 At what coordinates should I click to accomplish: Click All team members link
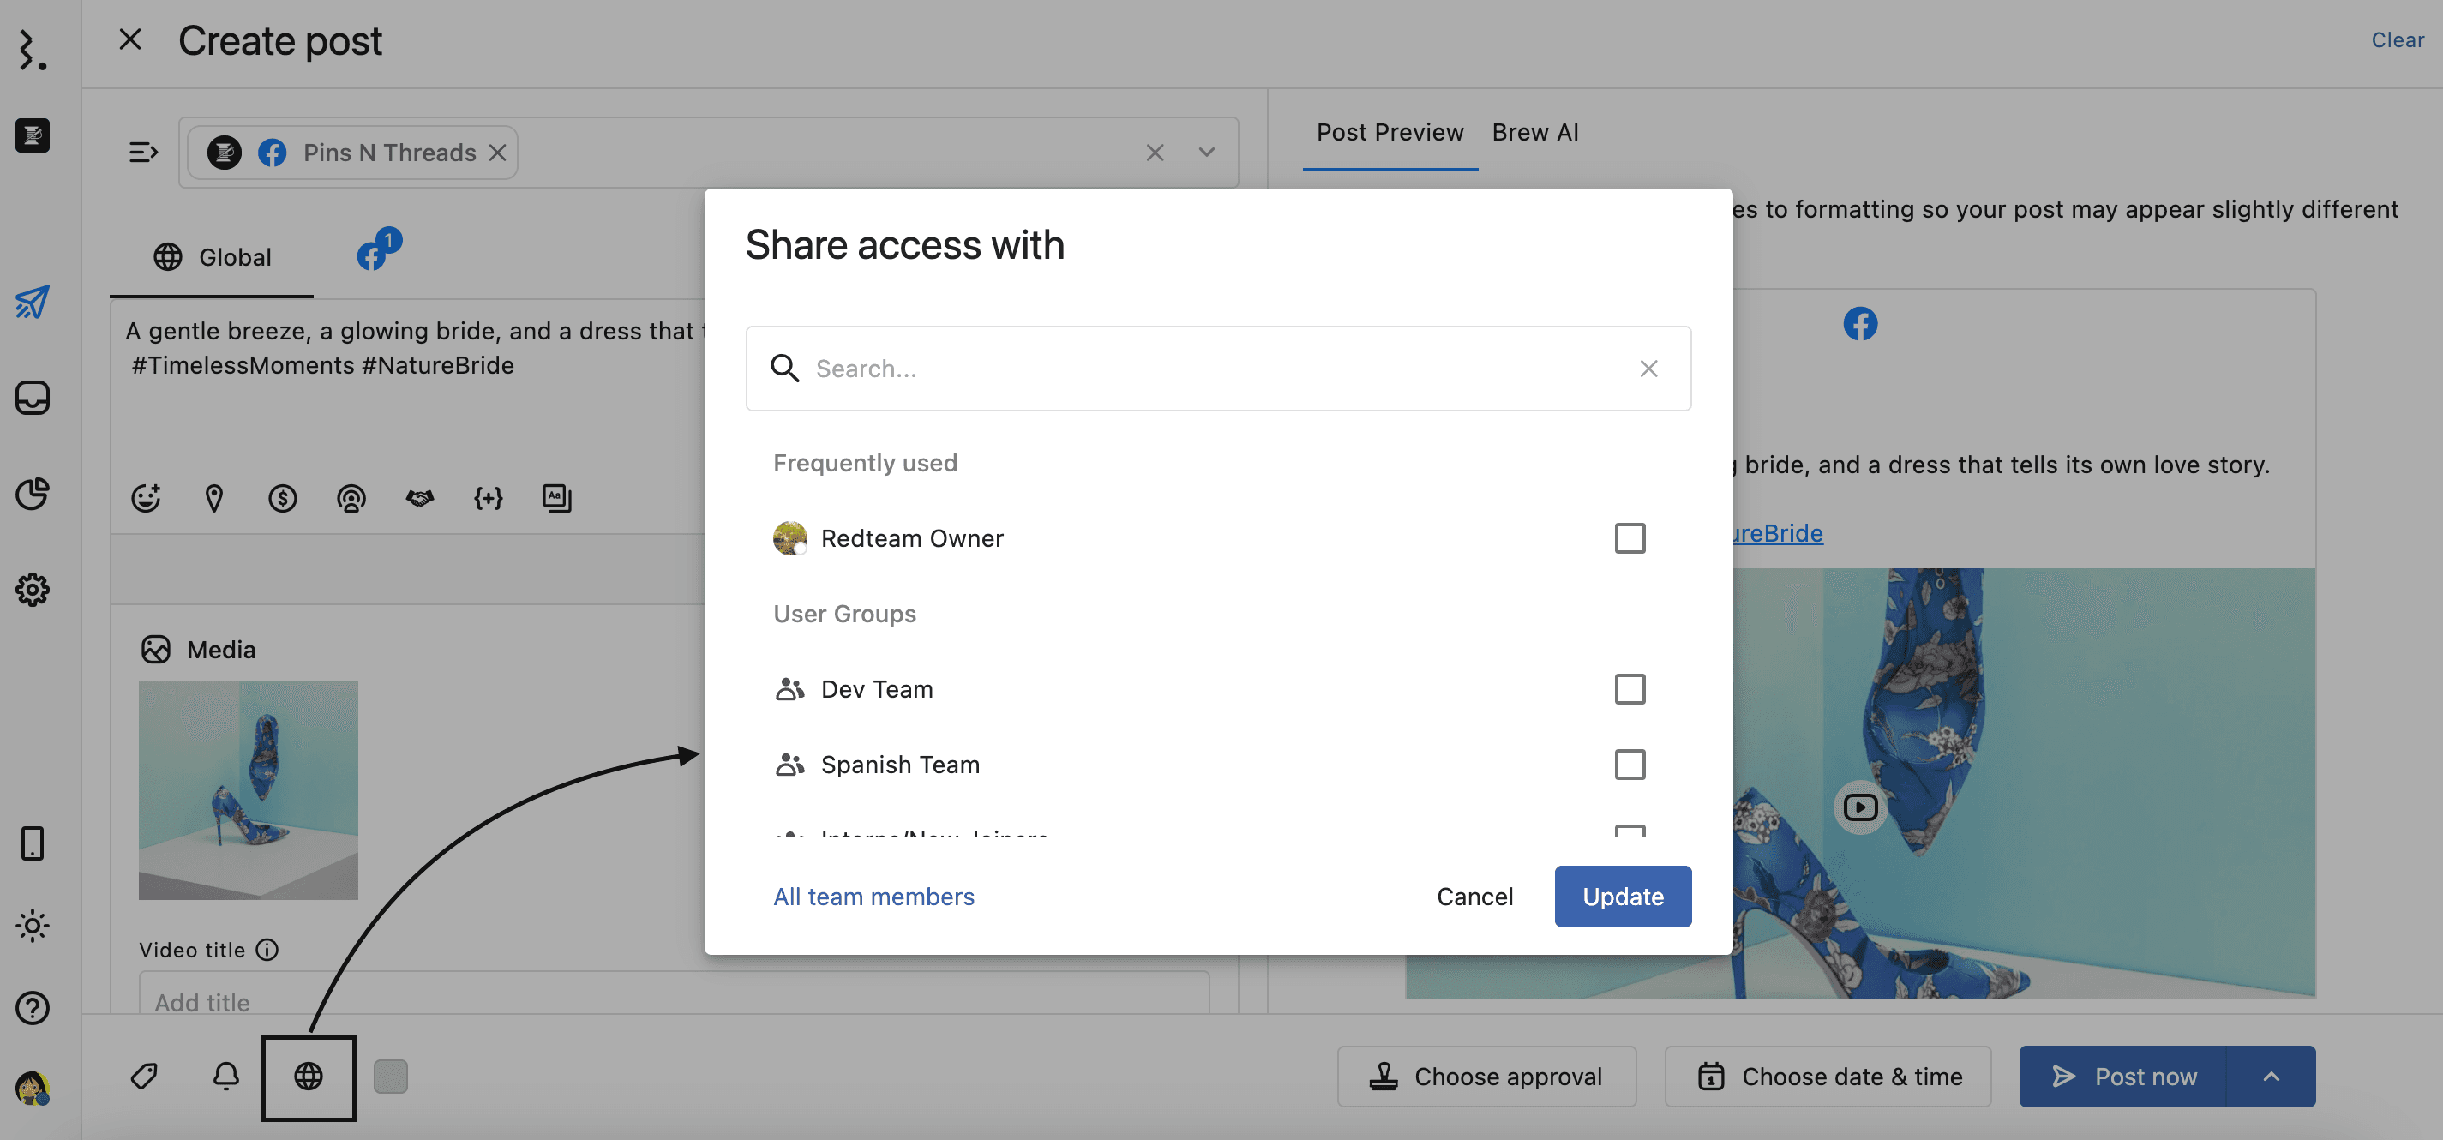[873, 897]
